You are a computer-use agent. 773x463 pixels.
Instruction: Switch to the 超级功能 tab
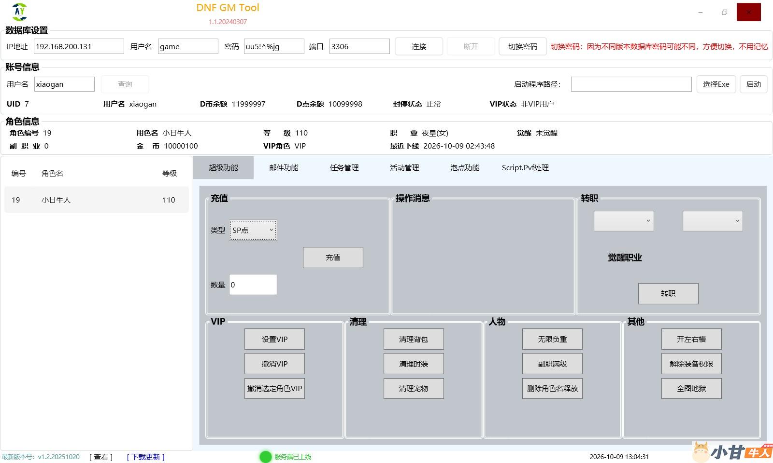click(223, 168)
